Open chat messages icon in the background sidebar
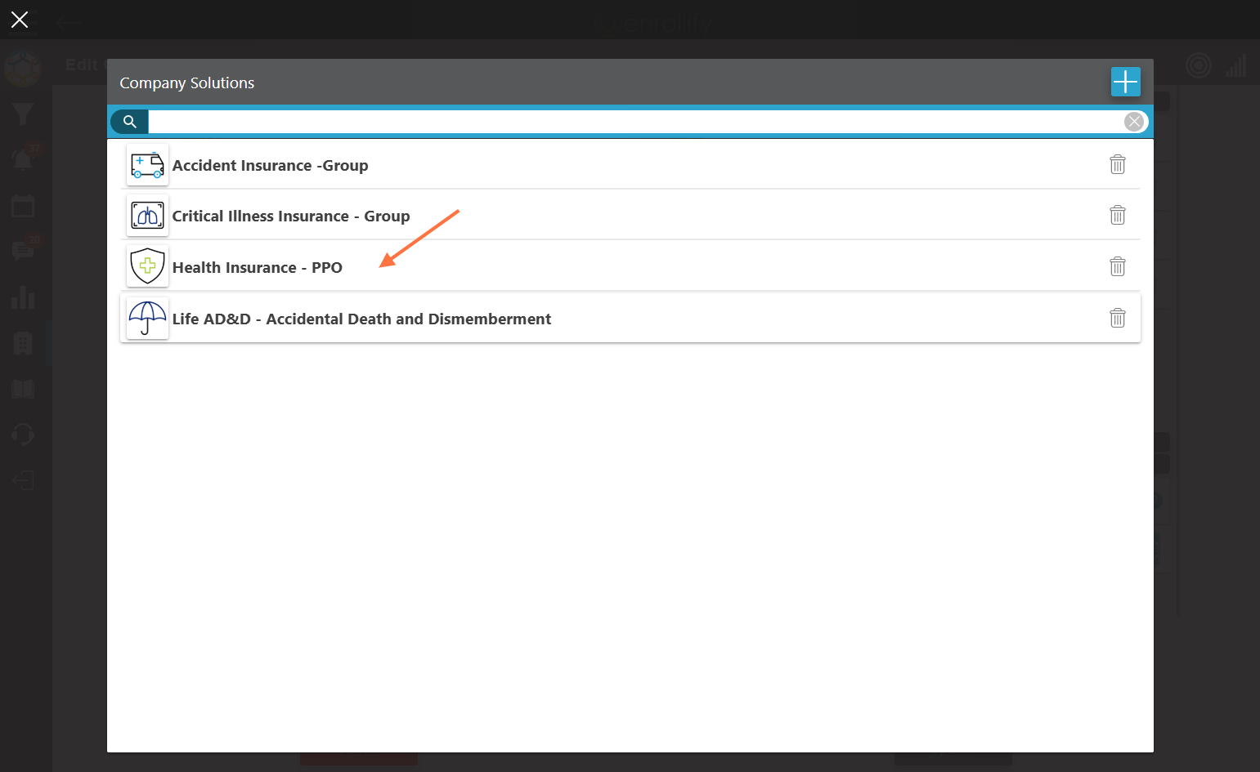Image resolution: width=1260 pixels, height=772 pixels. pos(23,251)
